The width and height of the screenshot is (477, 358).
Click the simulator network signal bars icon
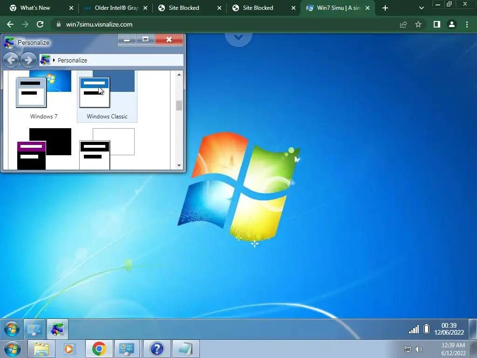414,329
